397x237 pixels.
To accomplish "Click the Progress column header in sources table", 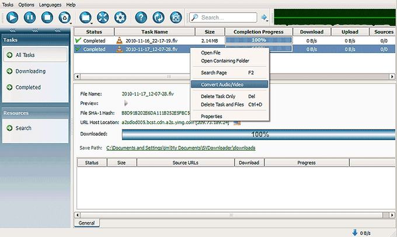I will [307, 162].
